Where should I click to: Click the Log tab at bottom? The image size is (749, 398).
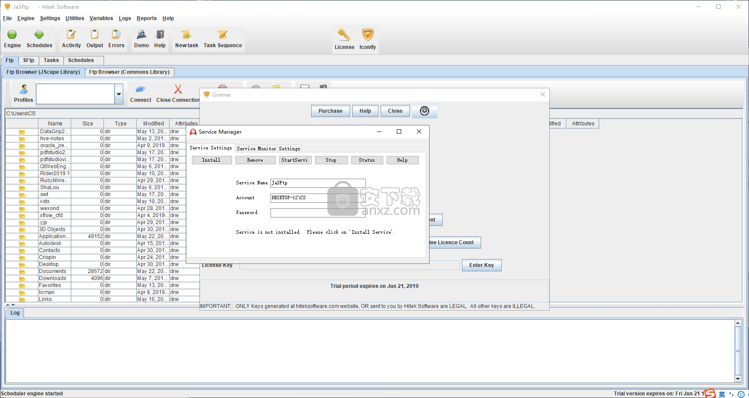coord(15,313)
